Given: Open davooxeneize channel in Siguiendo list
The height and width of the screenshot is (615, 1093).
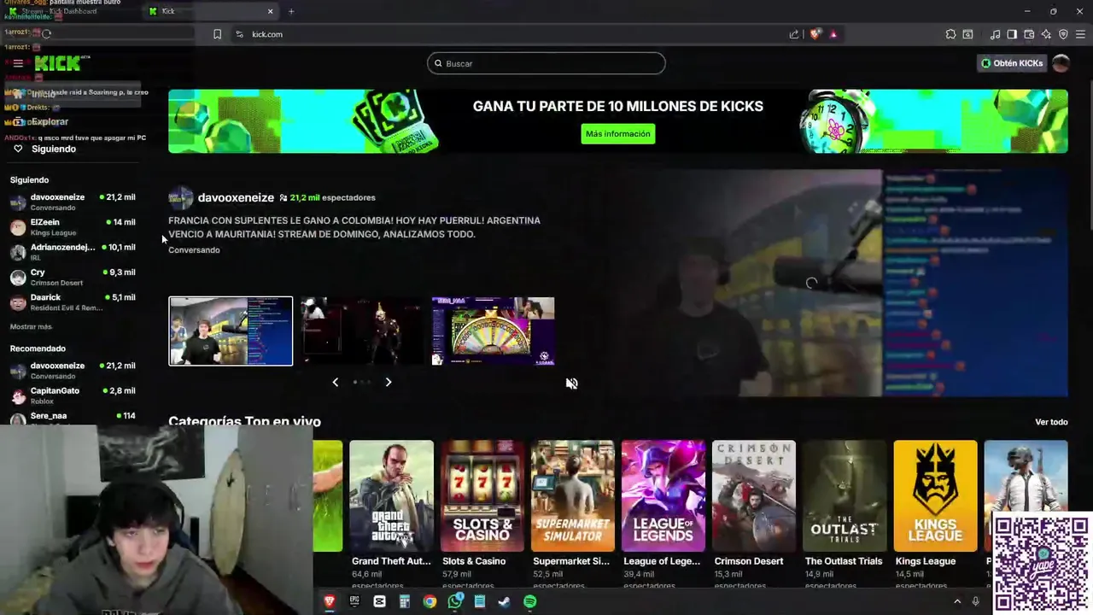Looking at the screenshot, I should point(73,202).
